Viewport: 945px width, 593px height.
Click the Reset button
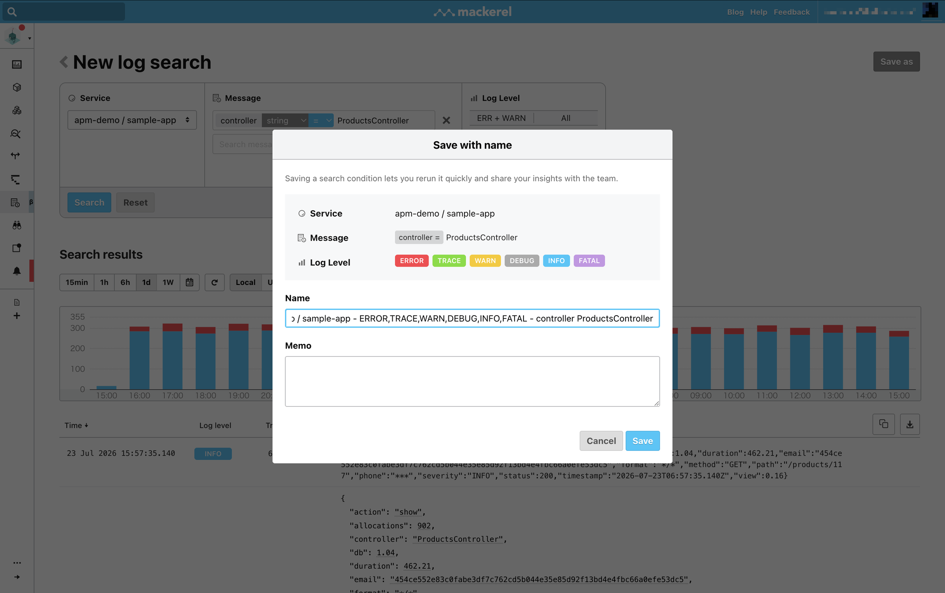pyautogui.click(x=135, y=203)
